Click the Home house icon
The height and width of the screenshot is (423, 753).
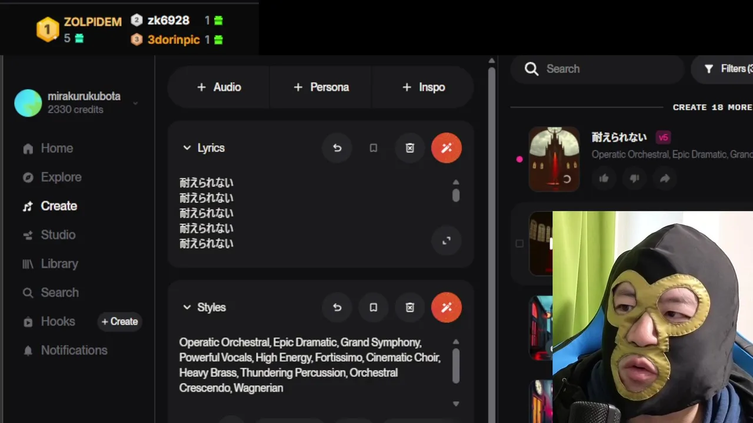click(28, 149)
